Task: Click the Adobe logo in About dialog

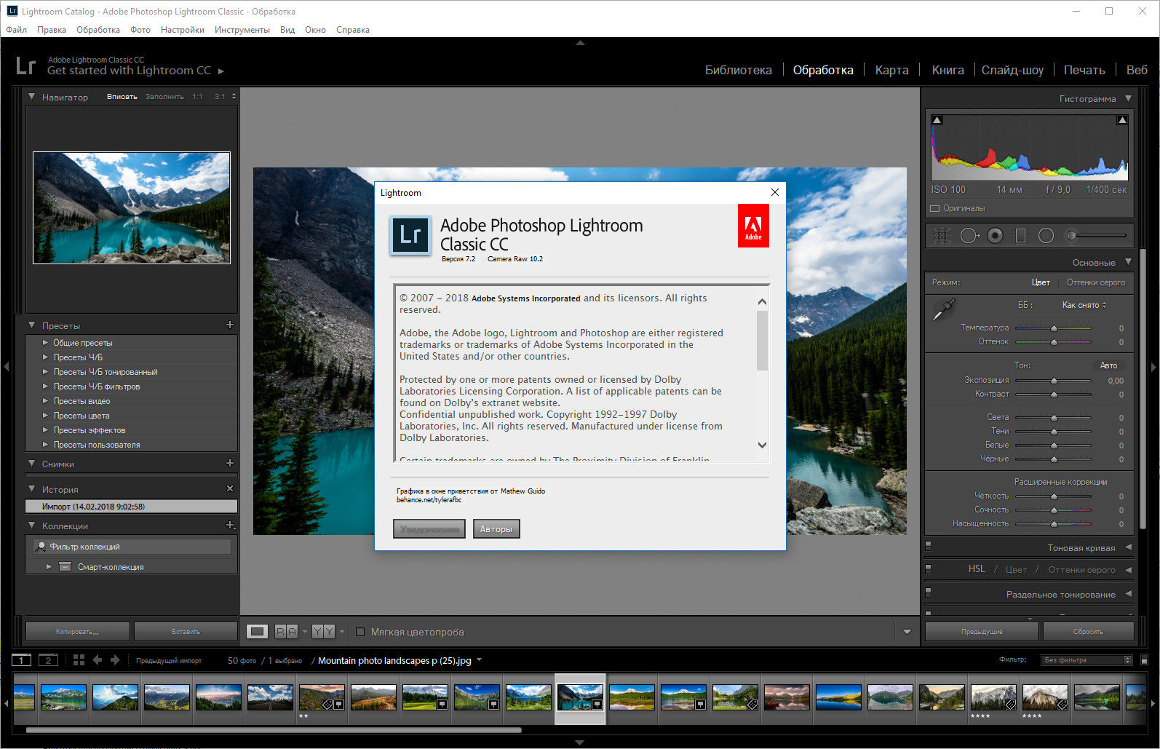Action: [753, 226]
